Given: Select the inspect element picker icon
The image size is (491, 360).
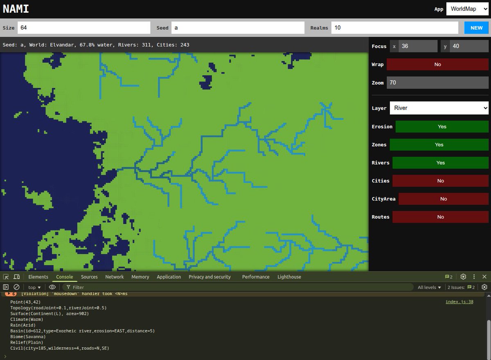Looking at the screenshot, I should [x=6, y=277].
